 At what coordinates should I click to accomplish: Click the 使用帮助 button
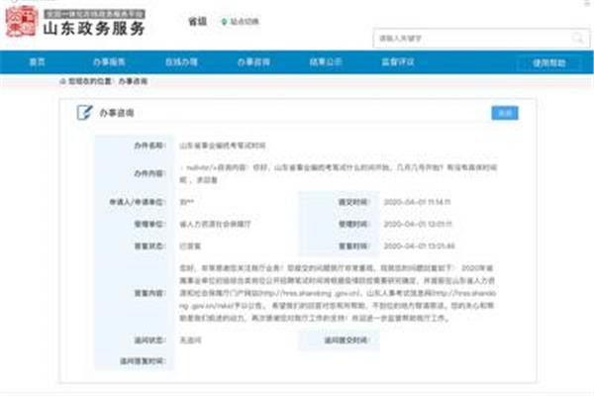click(549, 63)
